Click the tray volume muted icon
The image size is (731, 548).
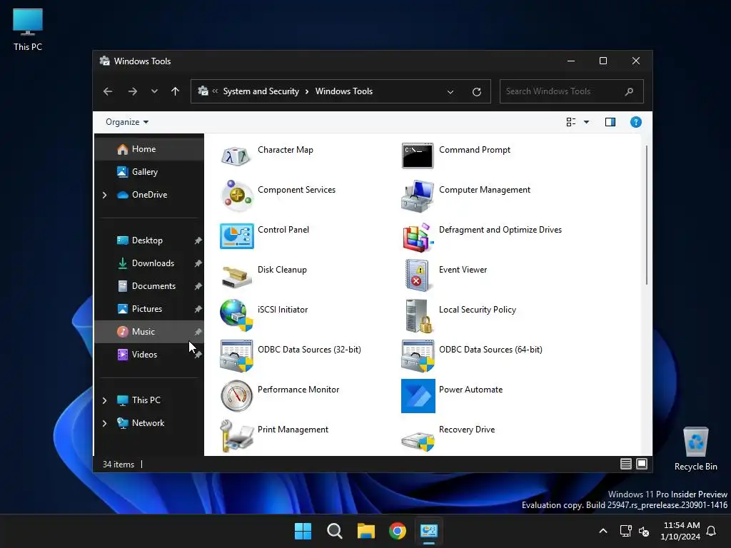644,531
